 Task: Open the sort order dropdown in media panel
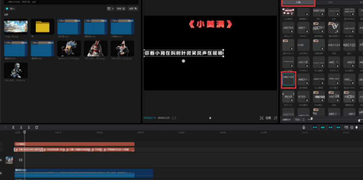coord(121,8)
